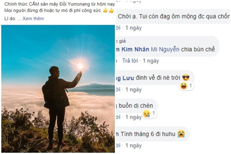The width and height of the screenshot is (231, 154).
Task: Open timestamp under buồn dị chèn comment
Action: pyautogui.click(x=133, y=117)
